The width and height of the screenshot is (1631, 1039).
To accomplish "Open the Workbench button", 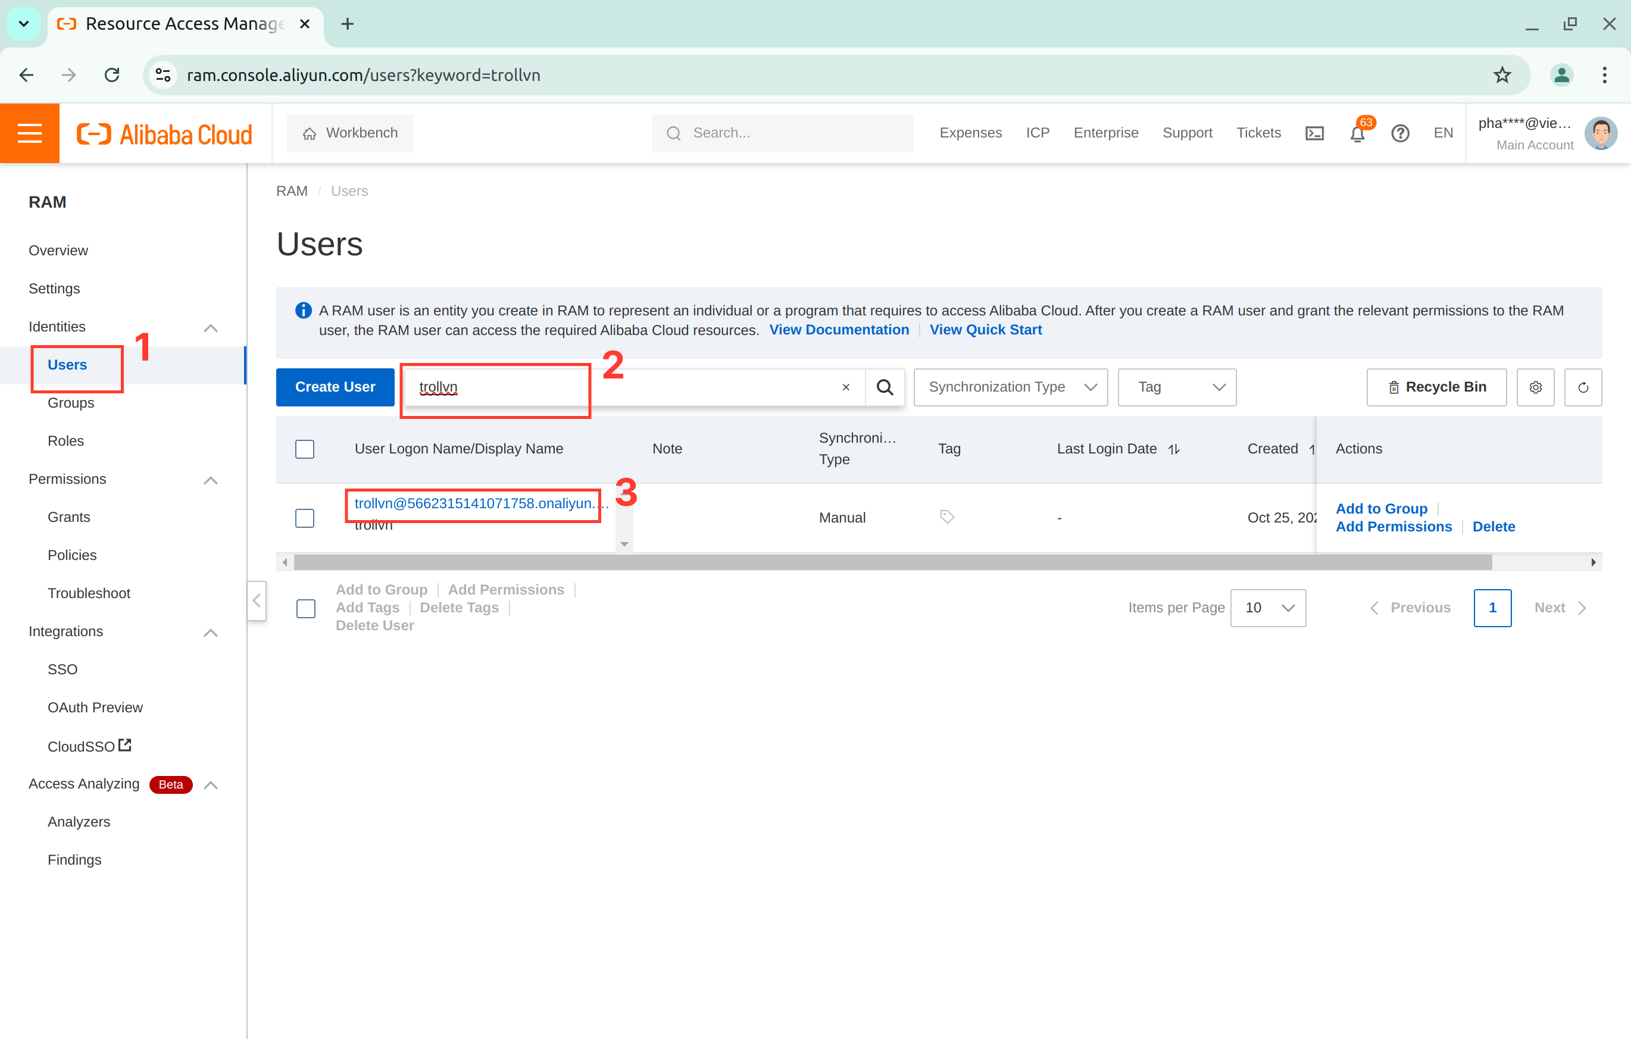I will point(349,133).
